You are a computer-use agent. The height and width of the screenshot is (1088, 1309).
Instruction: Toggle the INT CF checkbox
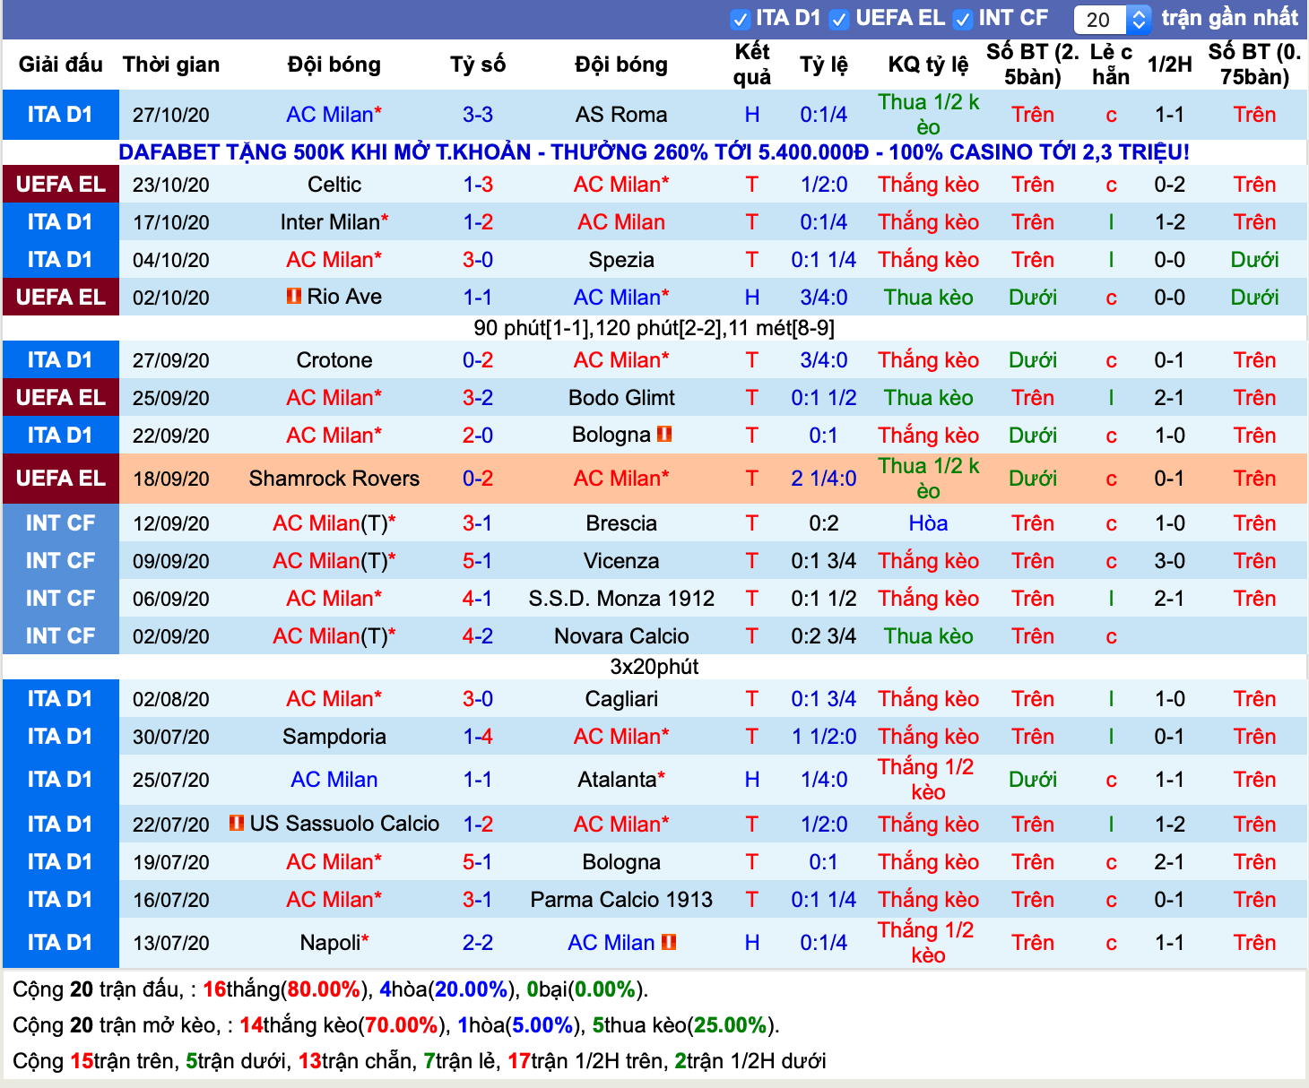[962, 19]
